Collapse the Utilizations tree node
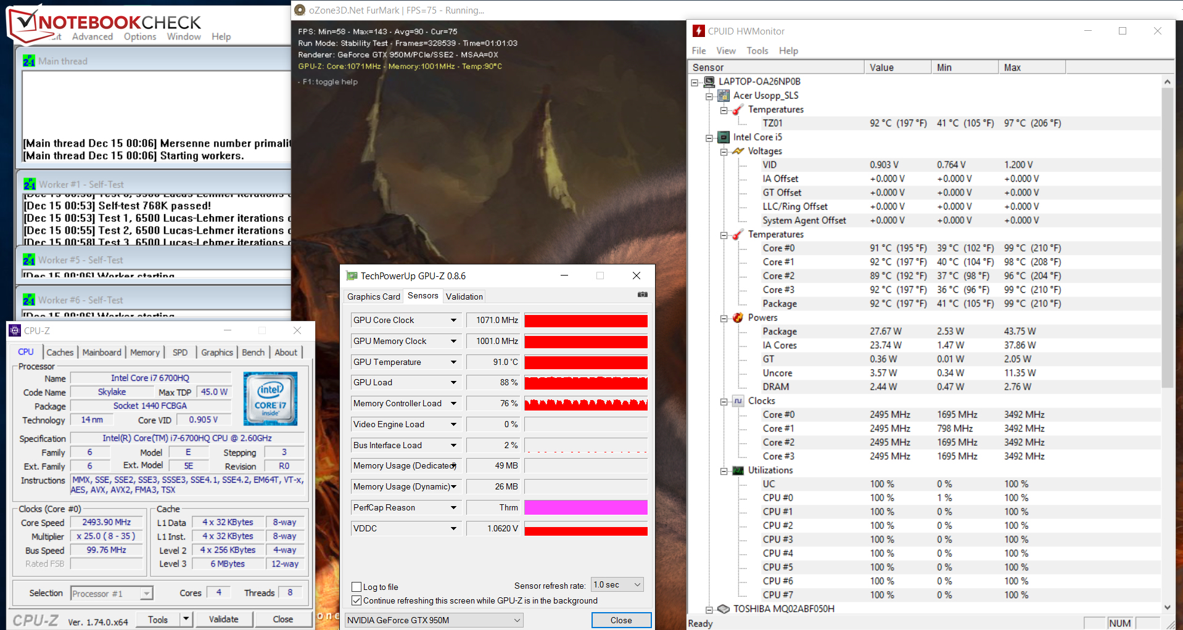 click(x=723, y=471)
